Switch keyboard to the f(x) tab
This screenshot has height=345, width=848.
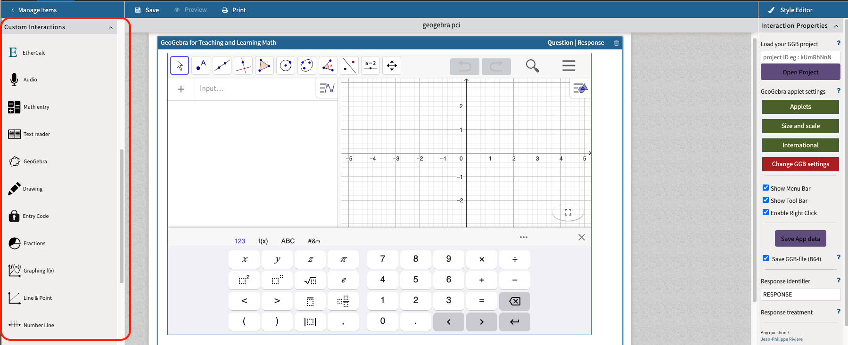pos(263,241)
